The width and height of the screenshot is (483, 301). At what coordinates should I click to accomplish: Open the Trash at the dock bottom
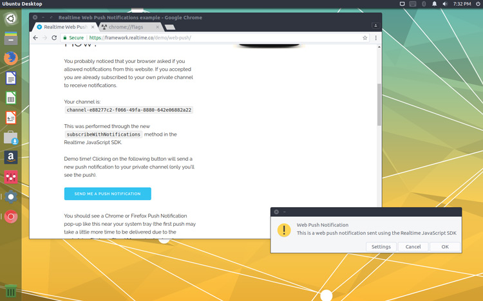(x=11, y=291)
